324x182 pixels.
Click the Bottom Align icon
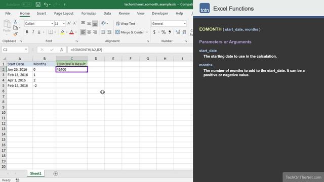pos(95,23)
